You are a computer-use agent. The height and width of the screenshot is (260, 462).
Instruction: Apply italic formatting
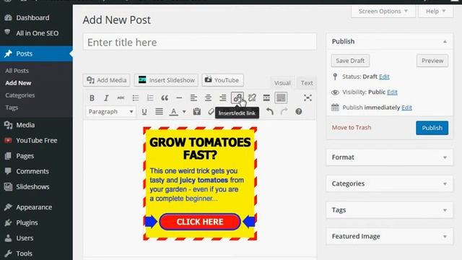tap(106, 98)
